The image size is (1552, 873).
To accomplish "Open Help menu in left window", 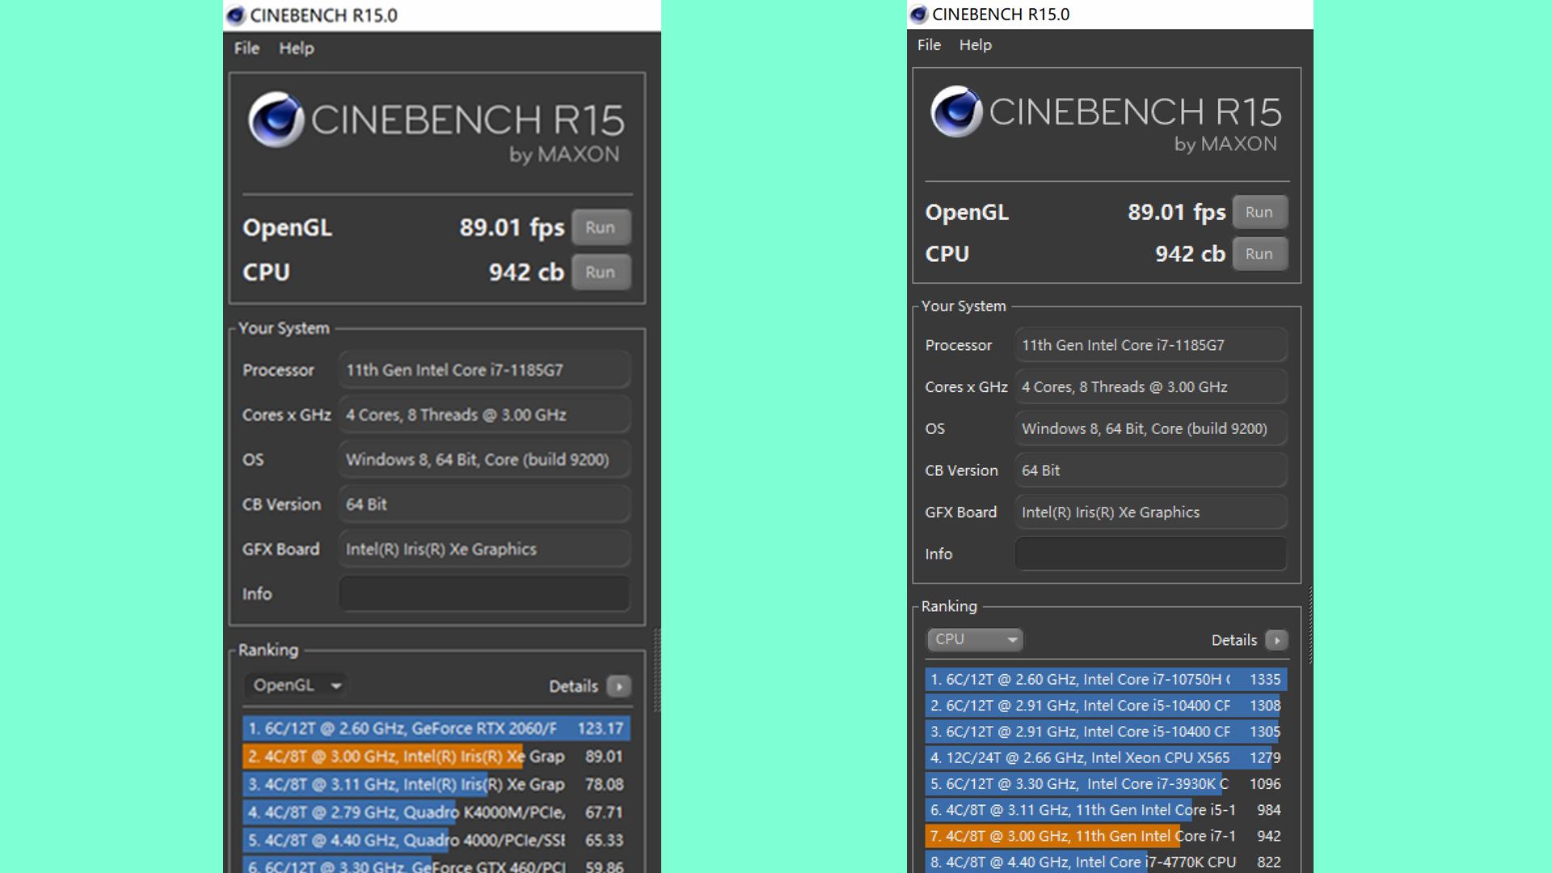I will point(296,48).
